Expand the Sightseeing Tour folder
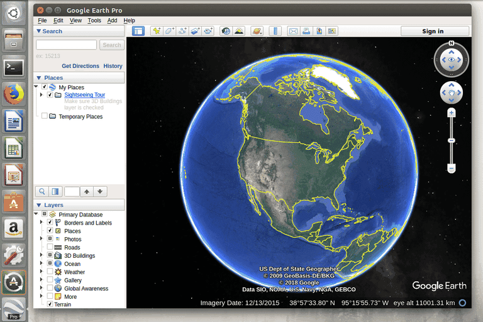The height and width of the screenshot is (322, 483). (42, 95)
